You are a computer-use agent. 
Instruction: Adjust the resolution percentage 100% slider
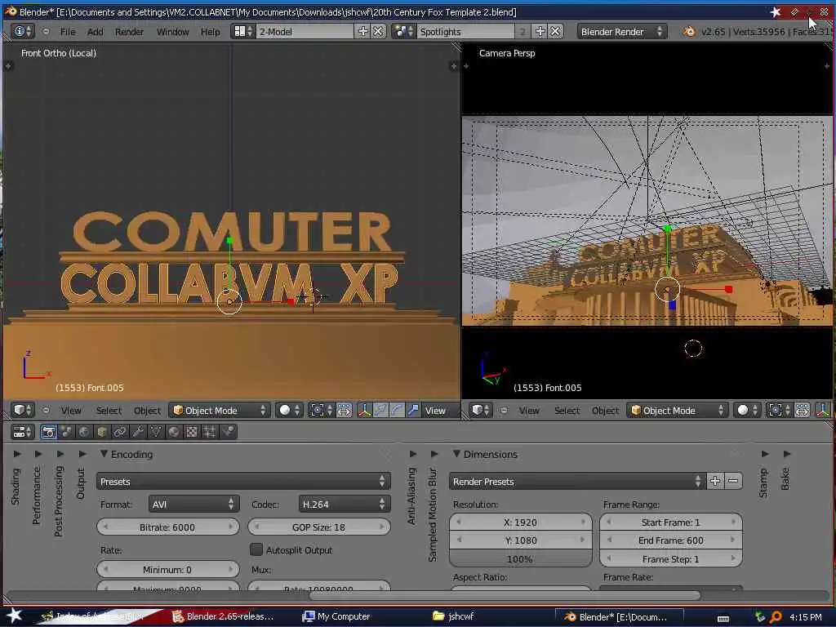(x=520, y=558)
